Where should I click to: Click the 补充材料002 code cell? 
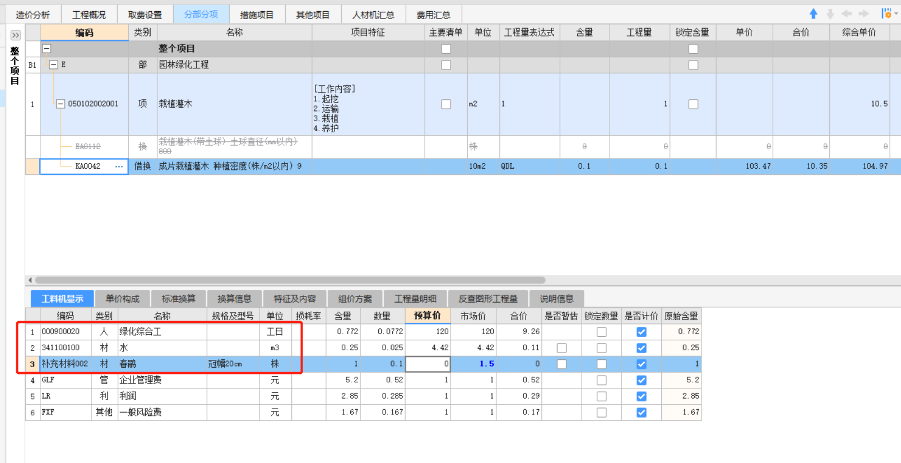pyautogui.click(x=65, y=364)
